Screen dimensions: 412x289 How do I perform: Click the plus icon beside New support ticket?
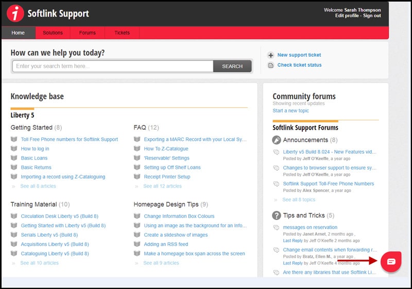pos(271,55)
